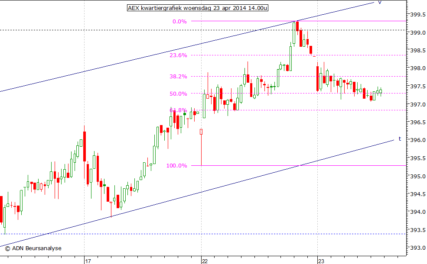Click the date label 23 on time axis
The height and width of the screenshot is (264, 427).
click(321, 261)
